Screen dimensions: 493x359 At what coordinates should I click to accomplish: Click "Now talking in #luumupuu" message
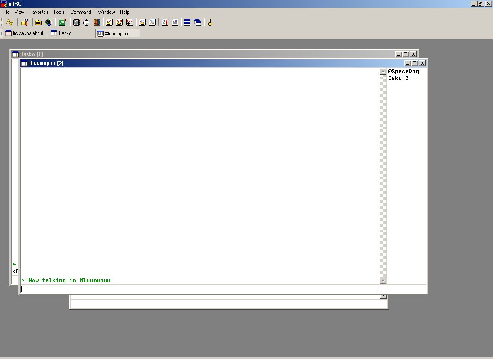click(69, 280)
